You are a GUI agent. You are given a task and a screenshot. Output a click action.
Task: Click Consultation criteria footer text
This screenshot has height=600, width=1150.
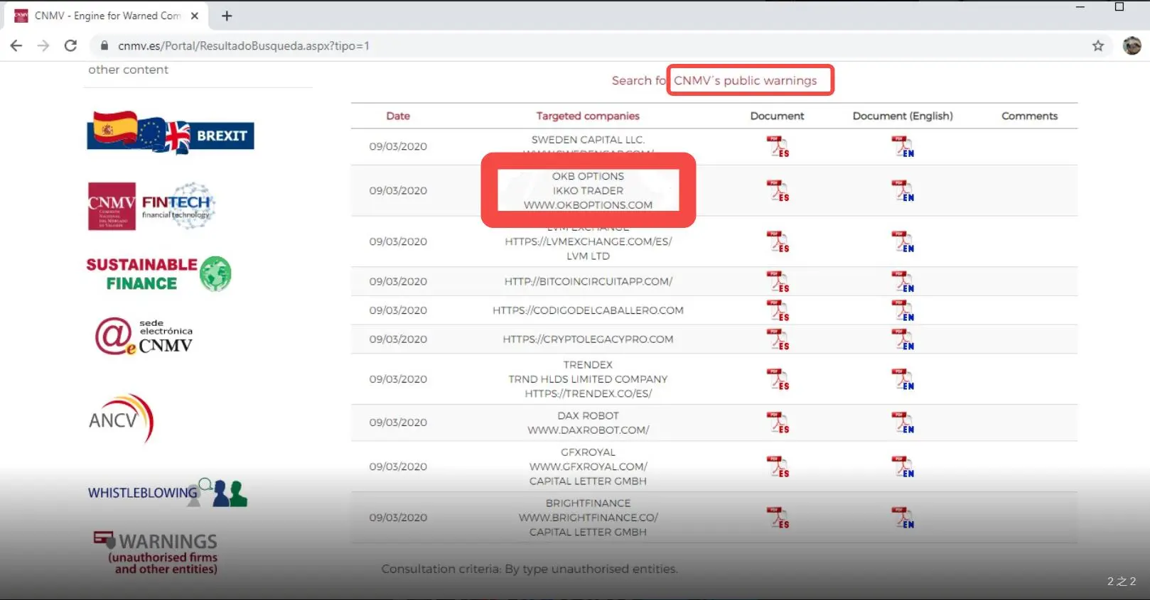(x=530, y=569)
